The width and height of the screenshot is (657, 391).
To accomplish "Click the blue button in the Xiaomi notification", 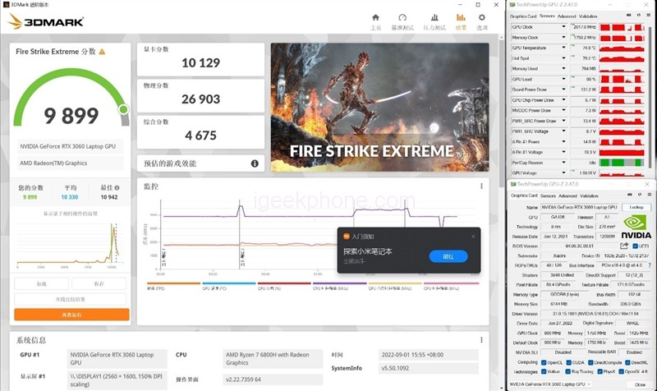I will pyautogui.click(x=448, y=256).
